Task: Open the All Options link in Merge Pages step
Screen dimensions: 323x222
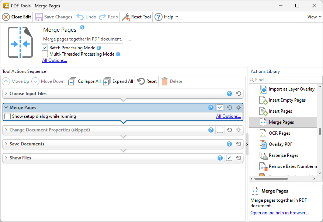Action: 229,116
